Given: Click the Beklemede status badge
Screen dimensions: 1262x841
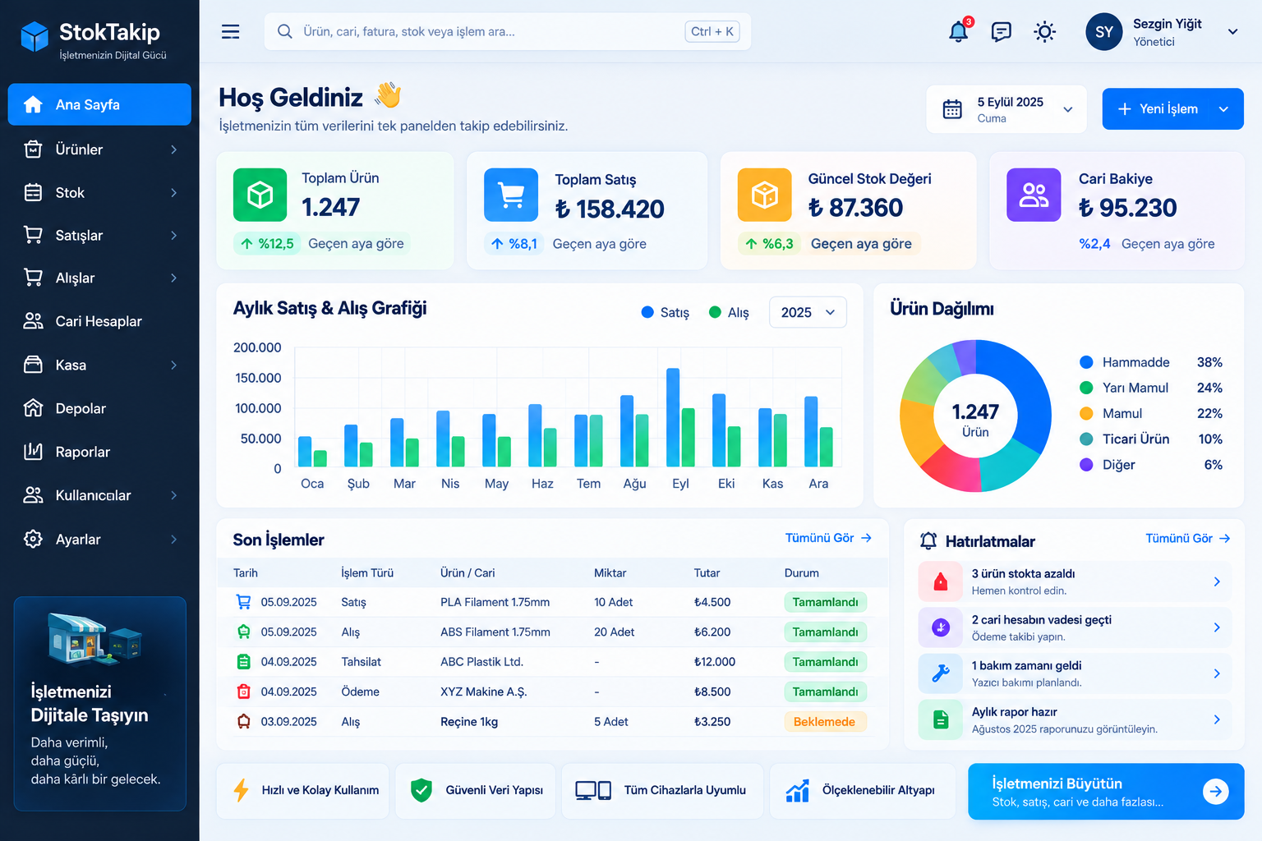Looking at the screenshot, I should (x=825, y=722).
